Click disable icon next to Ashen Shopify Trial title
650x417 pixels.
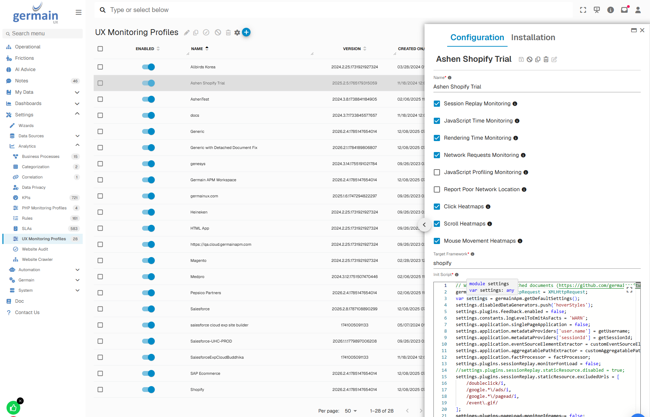pos(530,59)
